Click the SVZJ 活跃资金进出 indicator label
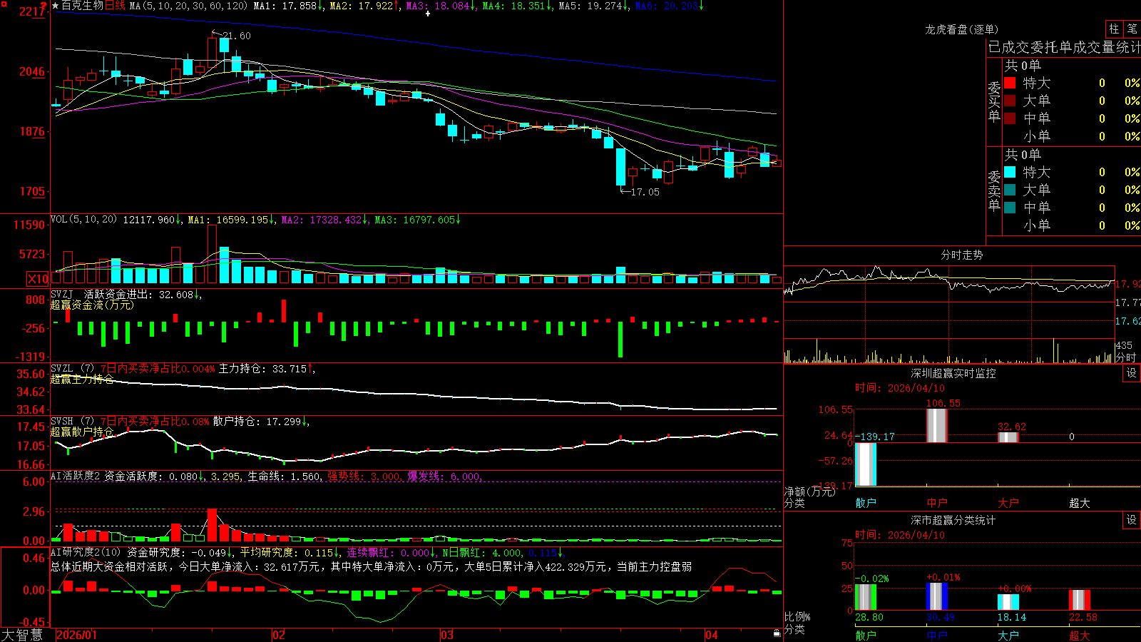Image resolution: width=1141 pixels, height=642 pixels. (126, 294)
